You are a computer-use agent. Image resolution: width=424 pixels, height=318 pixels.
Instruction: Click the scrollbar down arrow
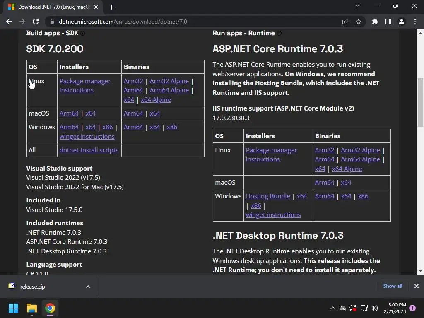point(420,271)
